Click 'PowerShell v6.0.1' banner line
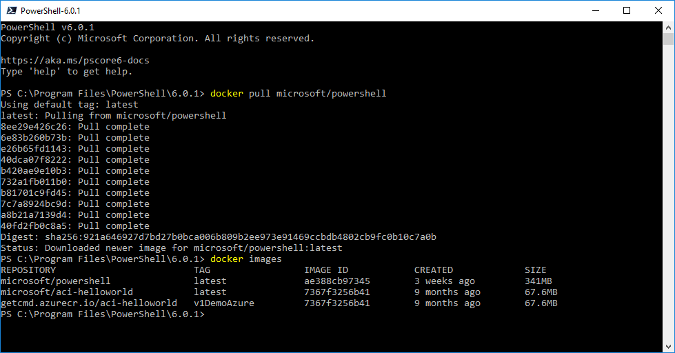The height and width of the screenshot is (353, 675). pyautogui.click(x=48, y=28)
